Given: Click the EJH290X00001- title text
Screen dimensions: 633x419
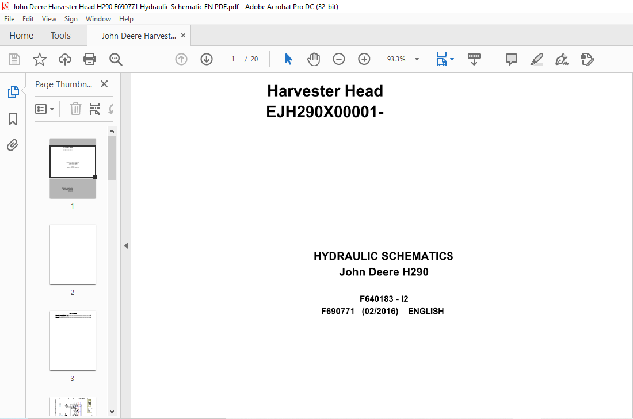Looking at the screenshot, I should 325,112.
